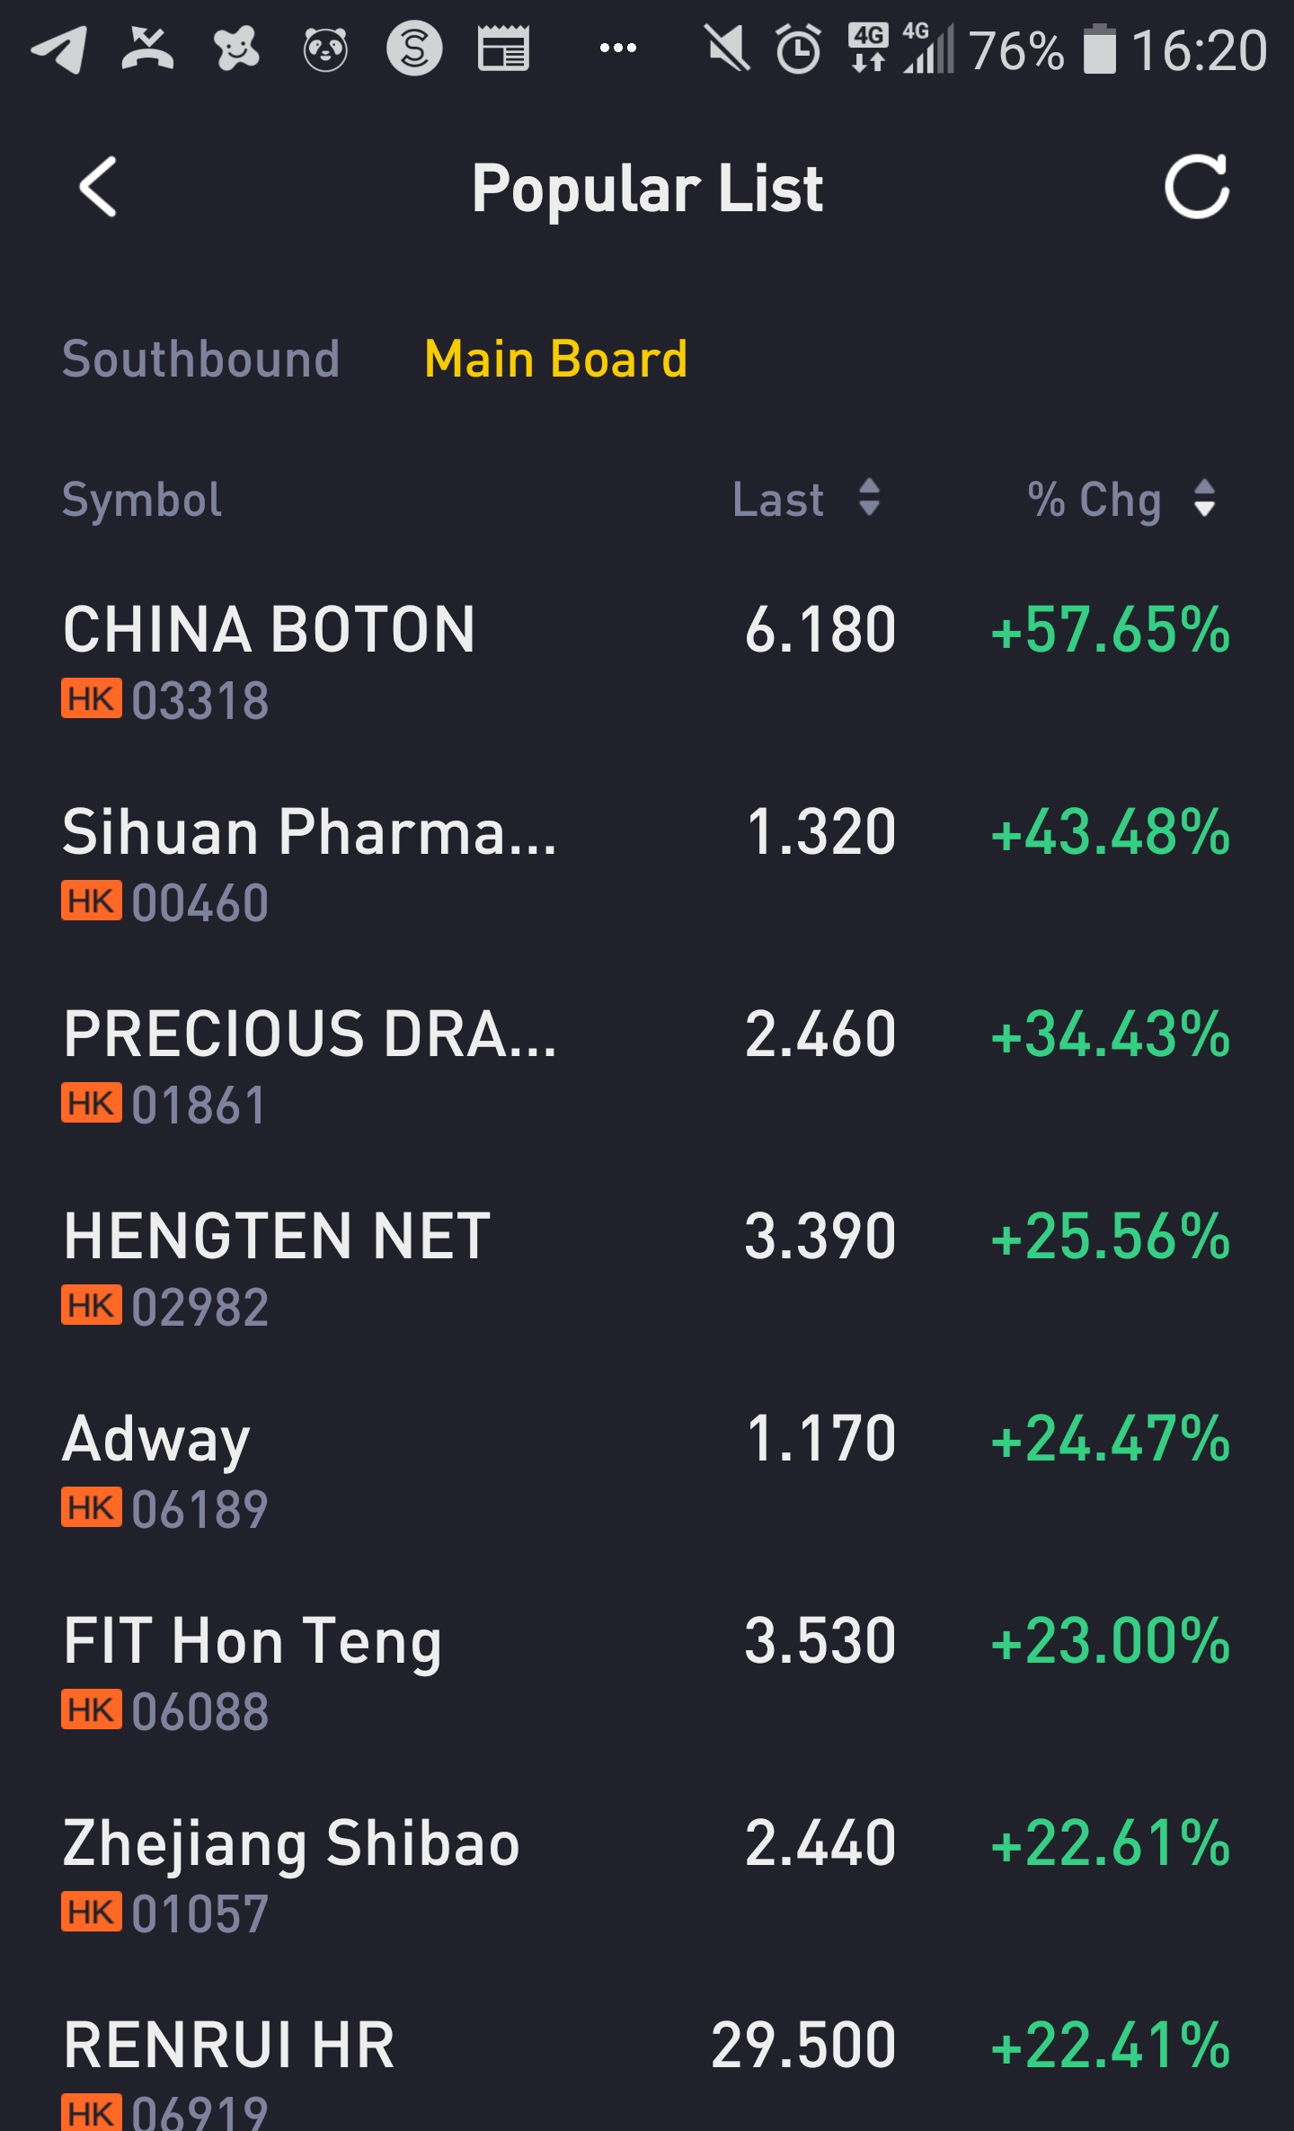Image resolution: width=1294 pixels, height=2131 pixels.
Task: Show more notifications via three dots
Action: click(x=618, y=48)
